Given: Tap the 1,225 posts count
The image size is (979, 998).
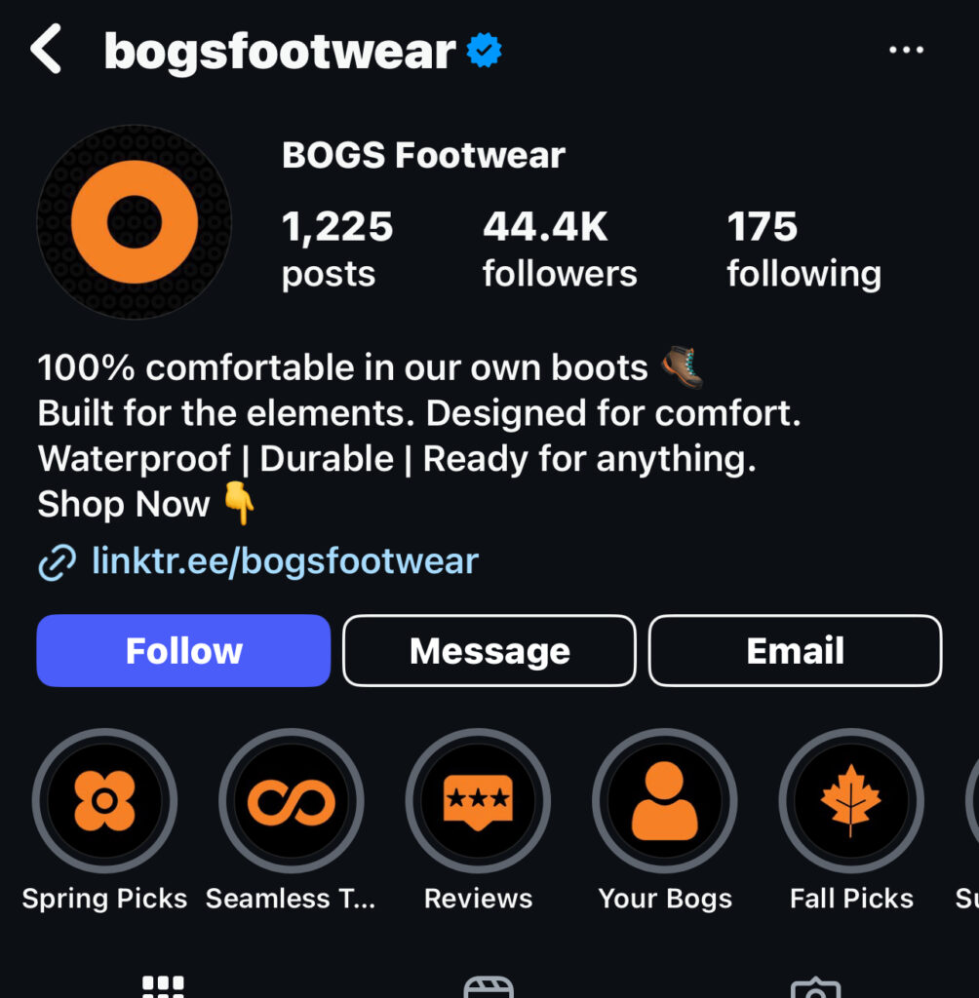Looking at the screenshot, I should [x=337, y=249].
